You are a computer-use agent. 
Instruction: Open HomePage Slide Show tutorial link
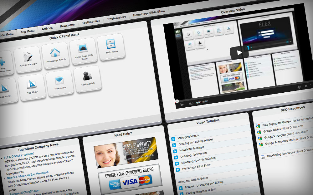coord(197,167)
